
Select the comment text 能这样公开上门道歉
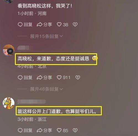[x=39, y=111]
